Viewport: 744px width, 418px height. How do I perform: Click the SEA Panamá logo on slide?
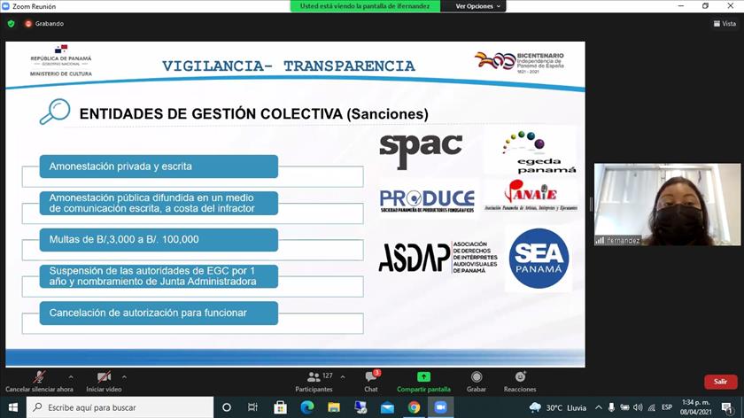539,259
